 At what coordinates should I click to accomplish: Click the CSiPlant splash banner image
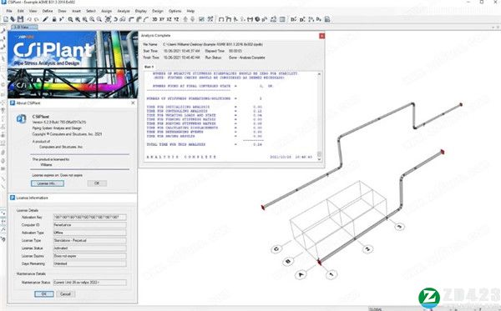pyautogui.click(x=73, y=64)
